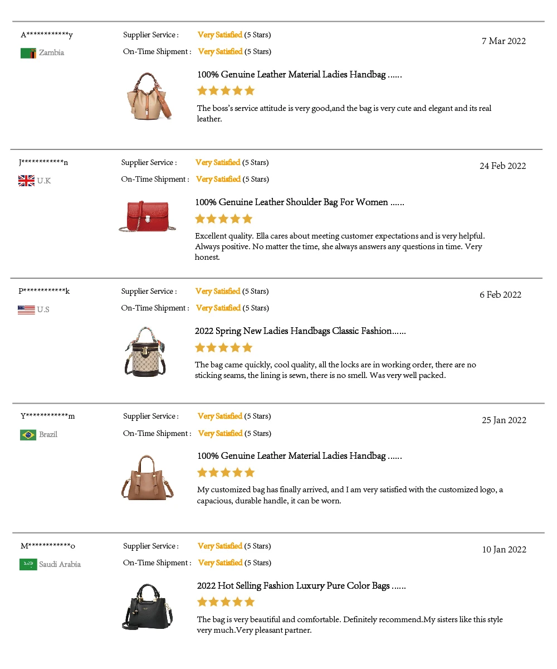Open the beige leather handbag thumbnail
Image resolution: width=557 pixels, height=669 pixels.
pyautogui.click(x=148, y=96)
